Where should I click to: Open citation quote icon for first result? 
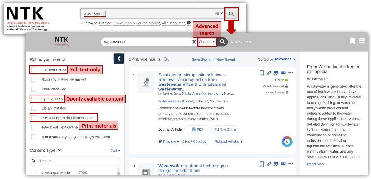click(276, 73)
